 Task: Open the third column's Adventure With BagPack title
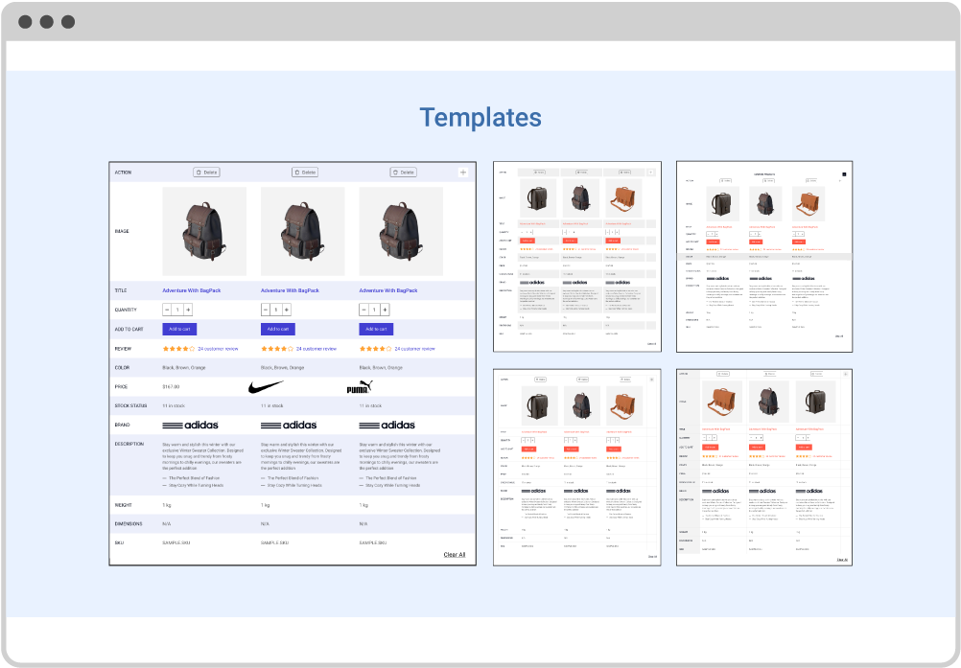coord(388,290)
